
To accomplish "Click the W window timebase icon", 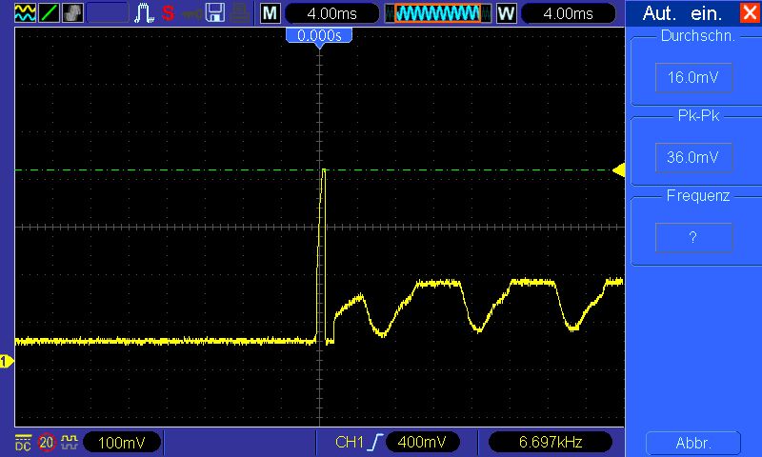I will (x=506, y=13).
